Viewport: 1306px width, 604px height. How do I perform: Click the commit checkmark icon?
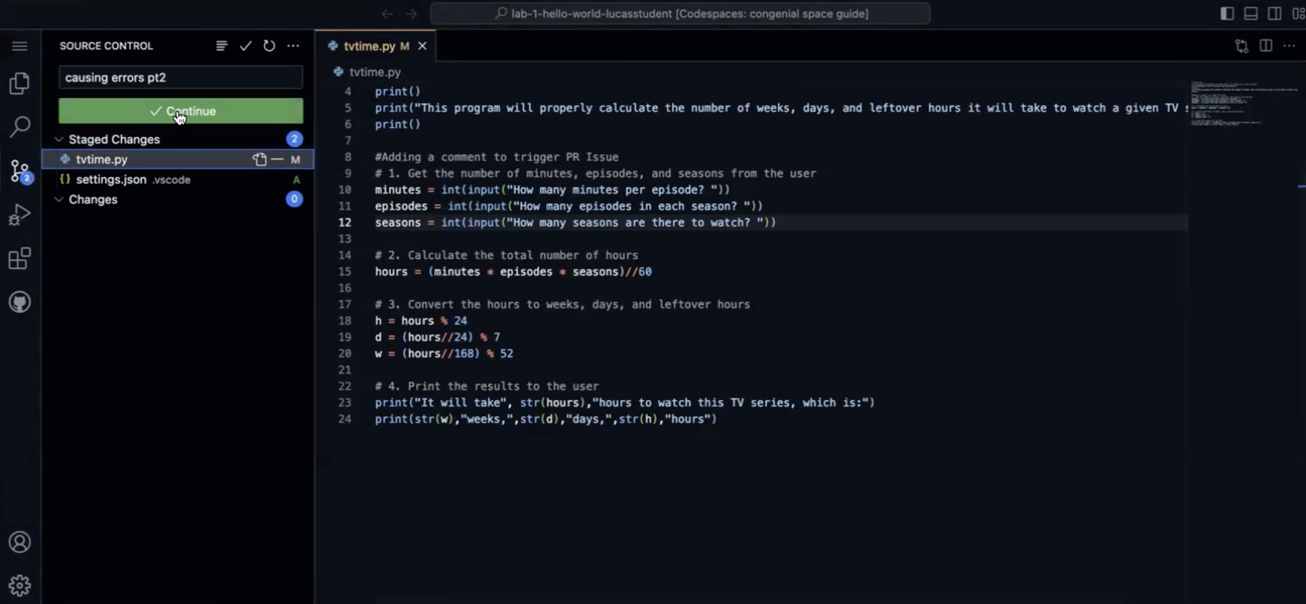245,46
